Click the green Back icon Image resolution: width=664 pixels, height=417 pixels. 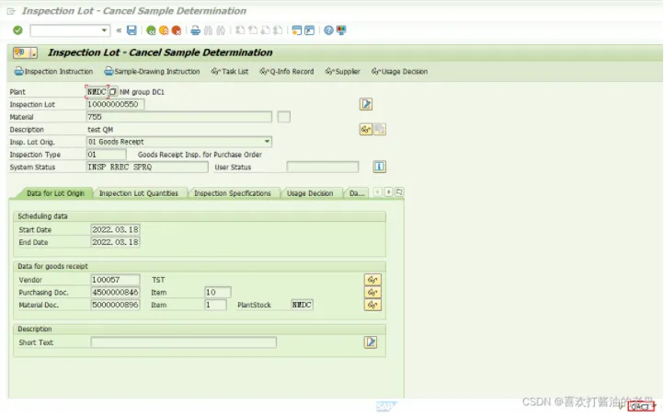(151, 30)
